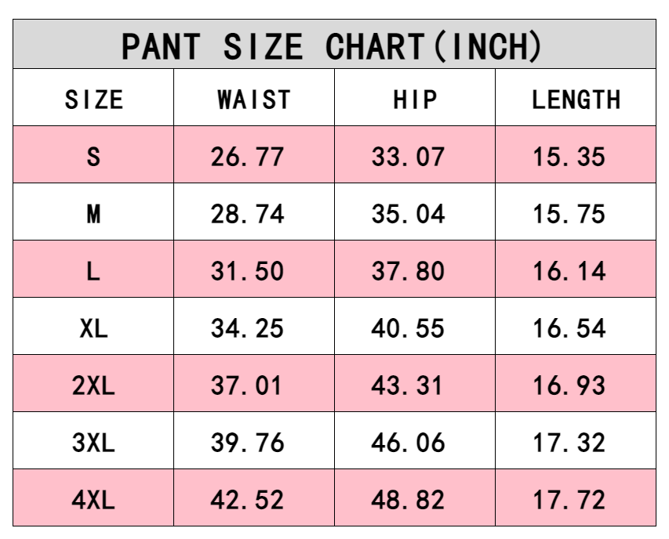Select the S size row label
Image resolution: width=669 pixels, height=539 pixels.
93,157
